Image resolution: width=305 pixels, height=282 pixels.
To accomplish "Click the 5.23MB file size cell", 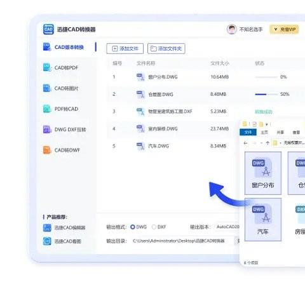I will coord(218,111).
